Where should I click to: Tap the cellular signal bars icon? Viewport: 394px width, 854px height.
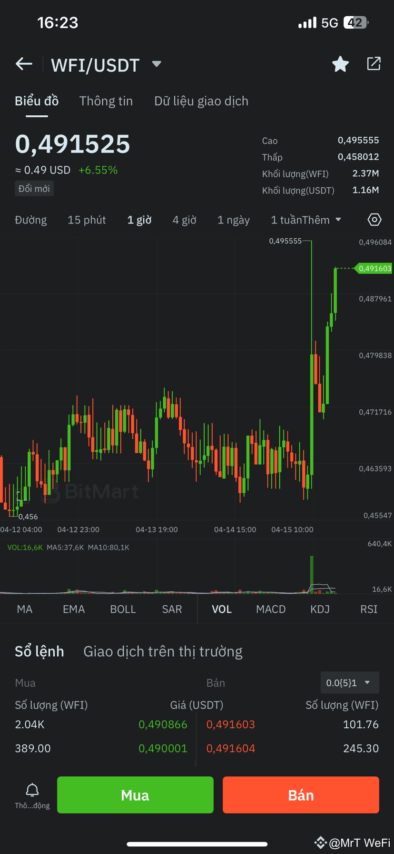point(307,22)
